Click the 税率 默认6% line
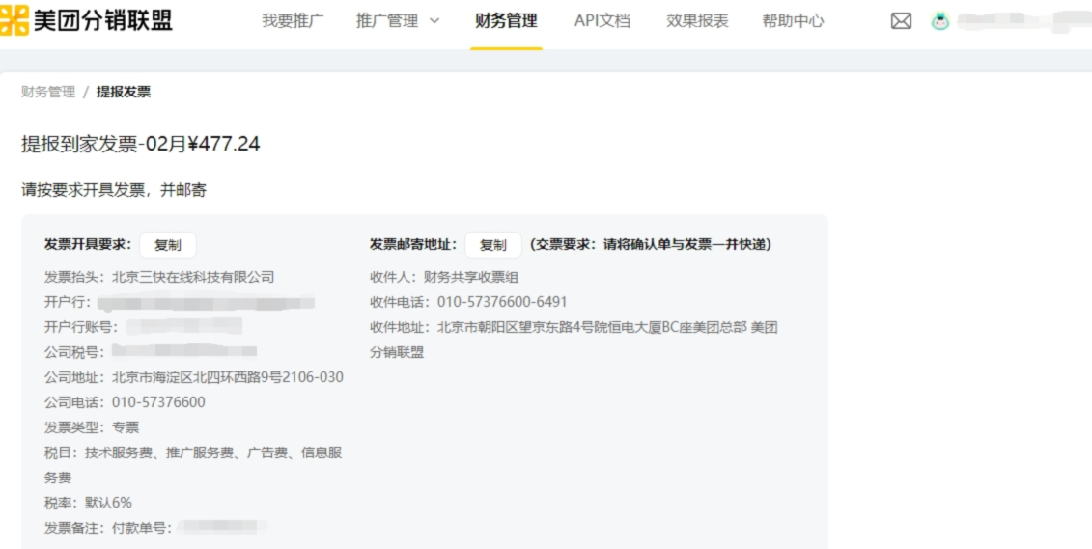The width and height of the screenshot is (1092, 549). click(89, 503)
